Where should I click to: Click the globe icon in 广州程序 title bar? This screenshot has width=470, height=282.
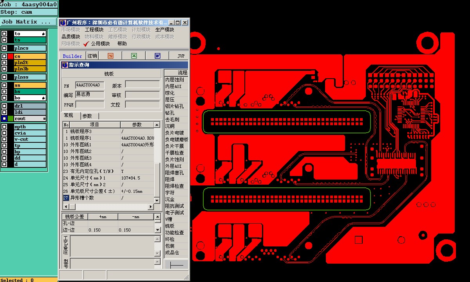63,23
